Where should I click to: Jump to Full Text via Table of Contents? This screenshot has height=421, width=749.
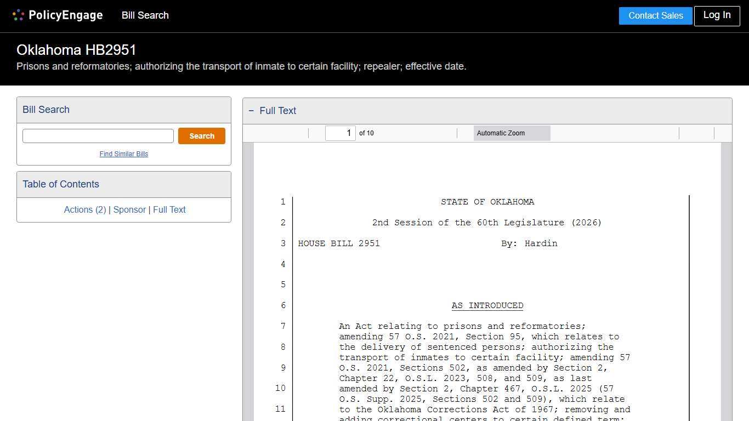[x=169, y=209]
